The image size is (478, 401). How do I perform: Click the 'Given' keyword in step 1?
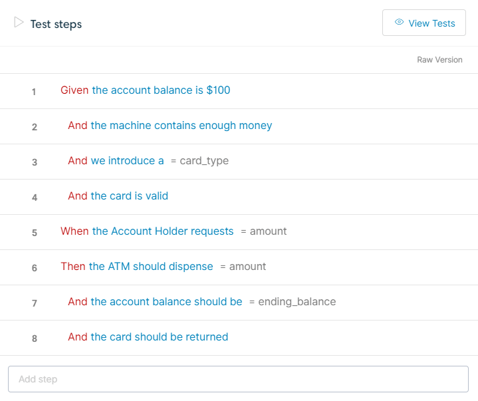pos(74,90)
